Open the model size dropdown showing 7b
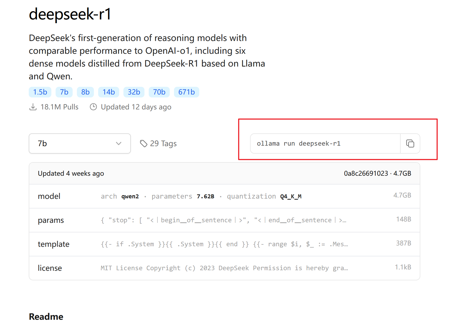 (79, 143)
